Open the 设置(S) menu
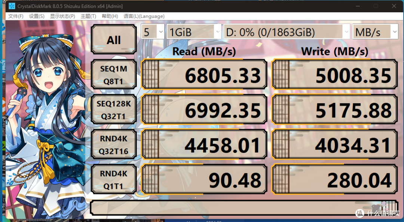This screenshot has height=222, width=404. [37, 16]
